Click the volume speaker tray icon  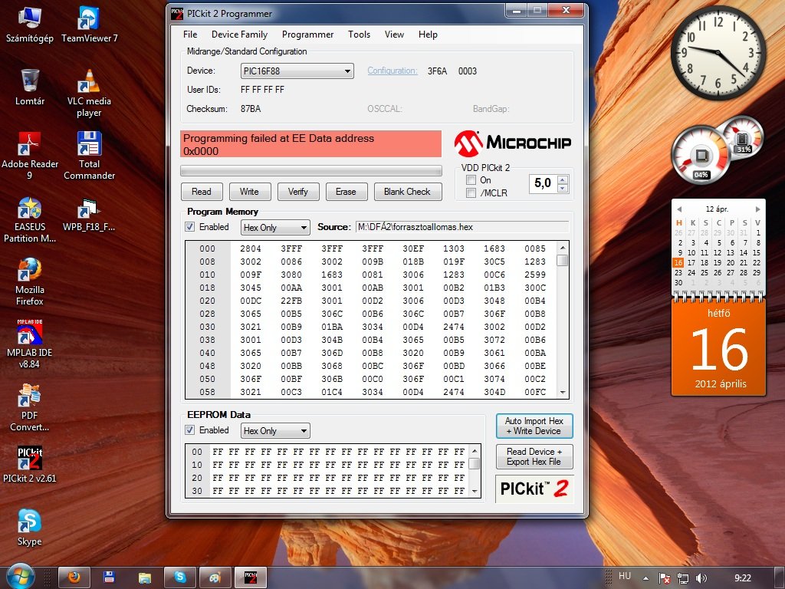[x=701, y=578]
